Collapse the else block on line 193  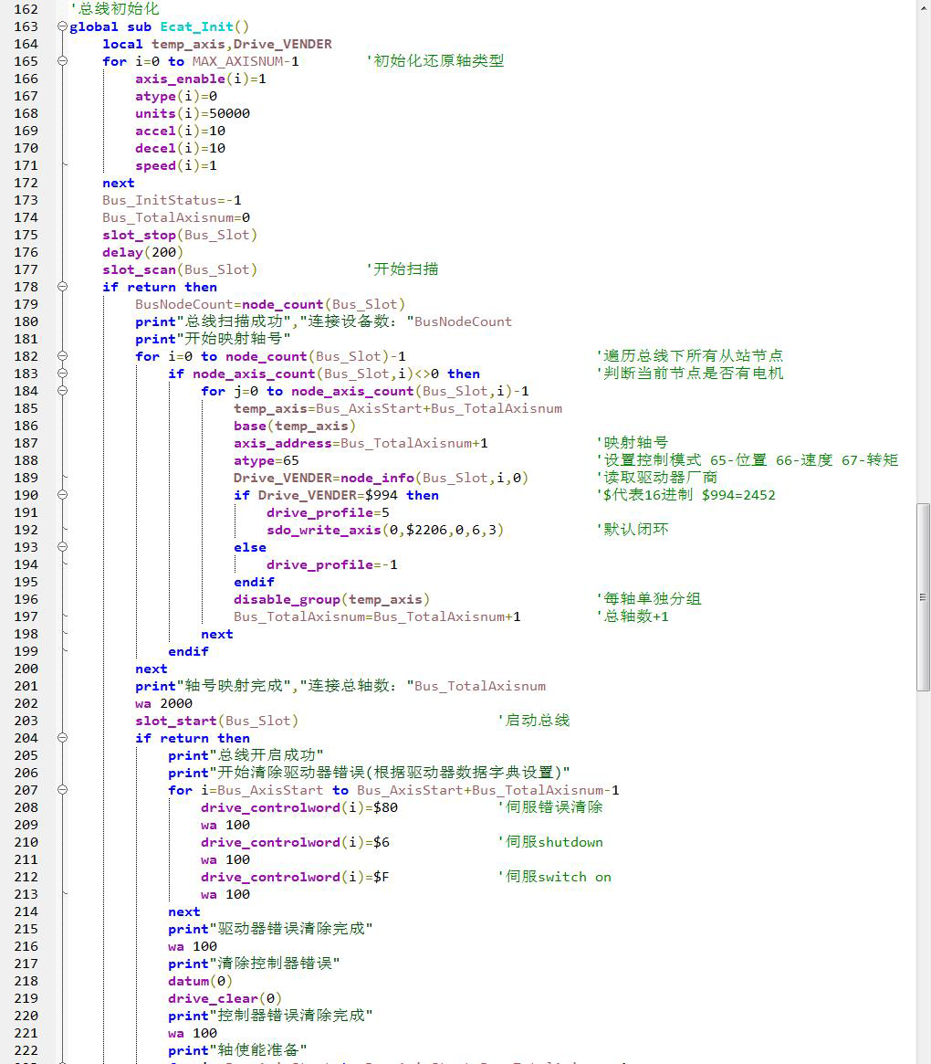click(62, 547)
